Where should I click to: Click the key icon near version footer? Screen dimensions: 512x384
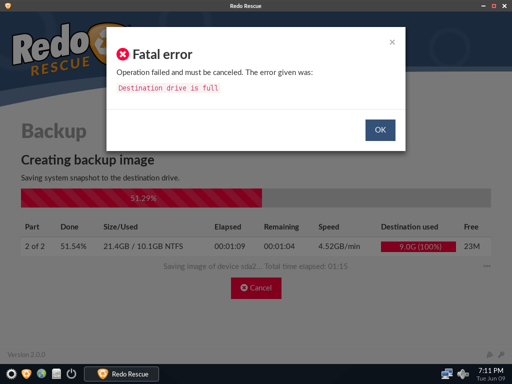tap(501, 354)
